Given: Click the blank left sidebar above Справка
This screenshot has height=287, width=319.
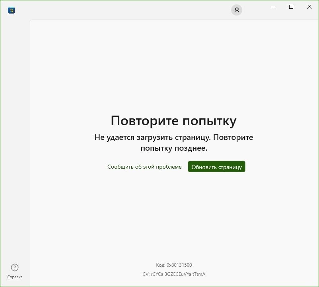Looking at the screenshot, I should pyautogui.click(x=15, y=140).
